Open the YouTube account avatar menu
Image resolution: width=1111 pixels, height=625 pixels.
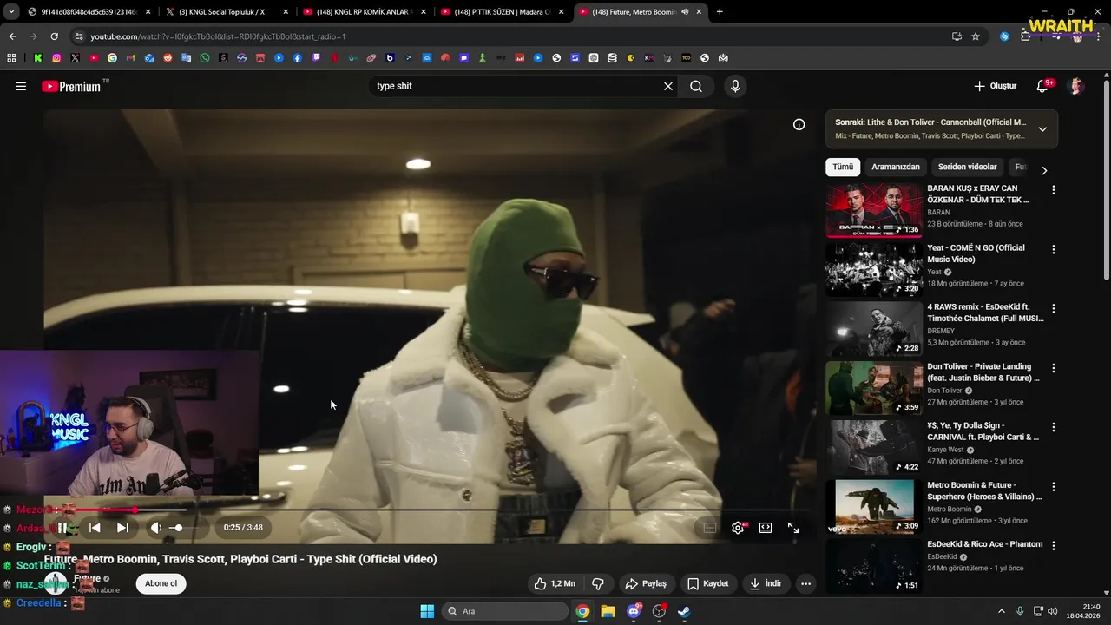pos(1075,86)
